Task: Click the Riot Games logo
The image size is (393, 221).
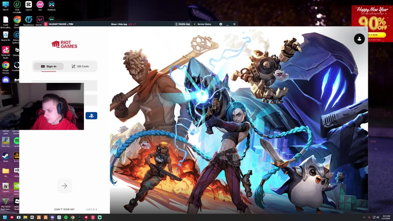Action: pyautogui.click(x=64, y=45)
